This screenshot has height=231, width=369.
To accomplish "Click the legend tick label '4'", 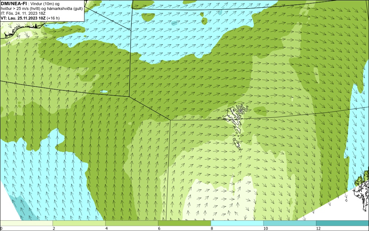I will pyautogui.click(x=107, y=228).
